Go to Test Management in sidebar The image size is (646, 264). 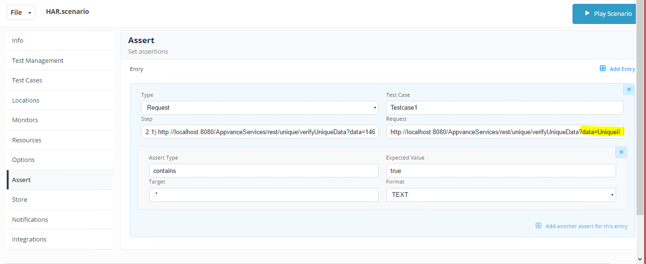click(x=60, y=60)
